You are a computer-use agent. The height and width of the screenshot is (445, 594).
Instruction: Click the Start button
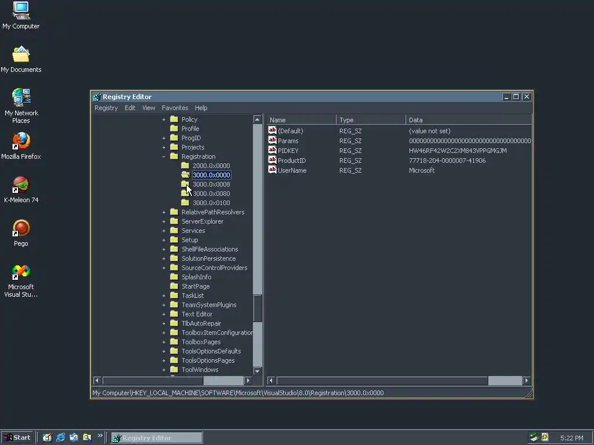17,438
